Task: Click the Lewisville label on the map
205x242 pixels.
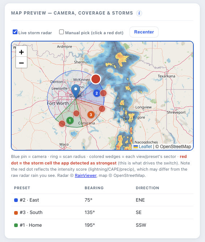Action: [x=60, y=88]
